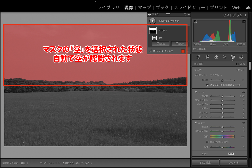Select the Healing eraser tool icon

pos(216,57)
